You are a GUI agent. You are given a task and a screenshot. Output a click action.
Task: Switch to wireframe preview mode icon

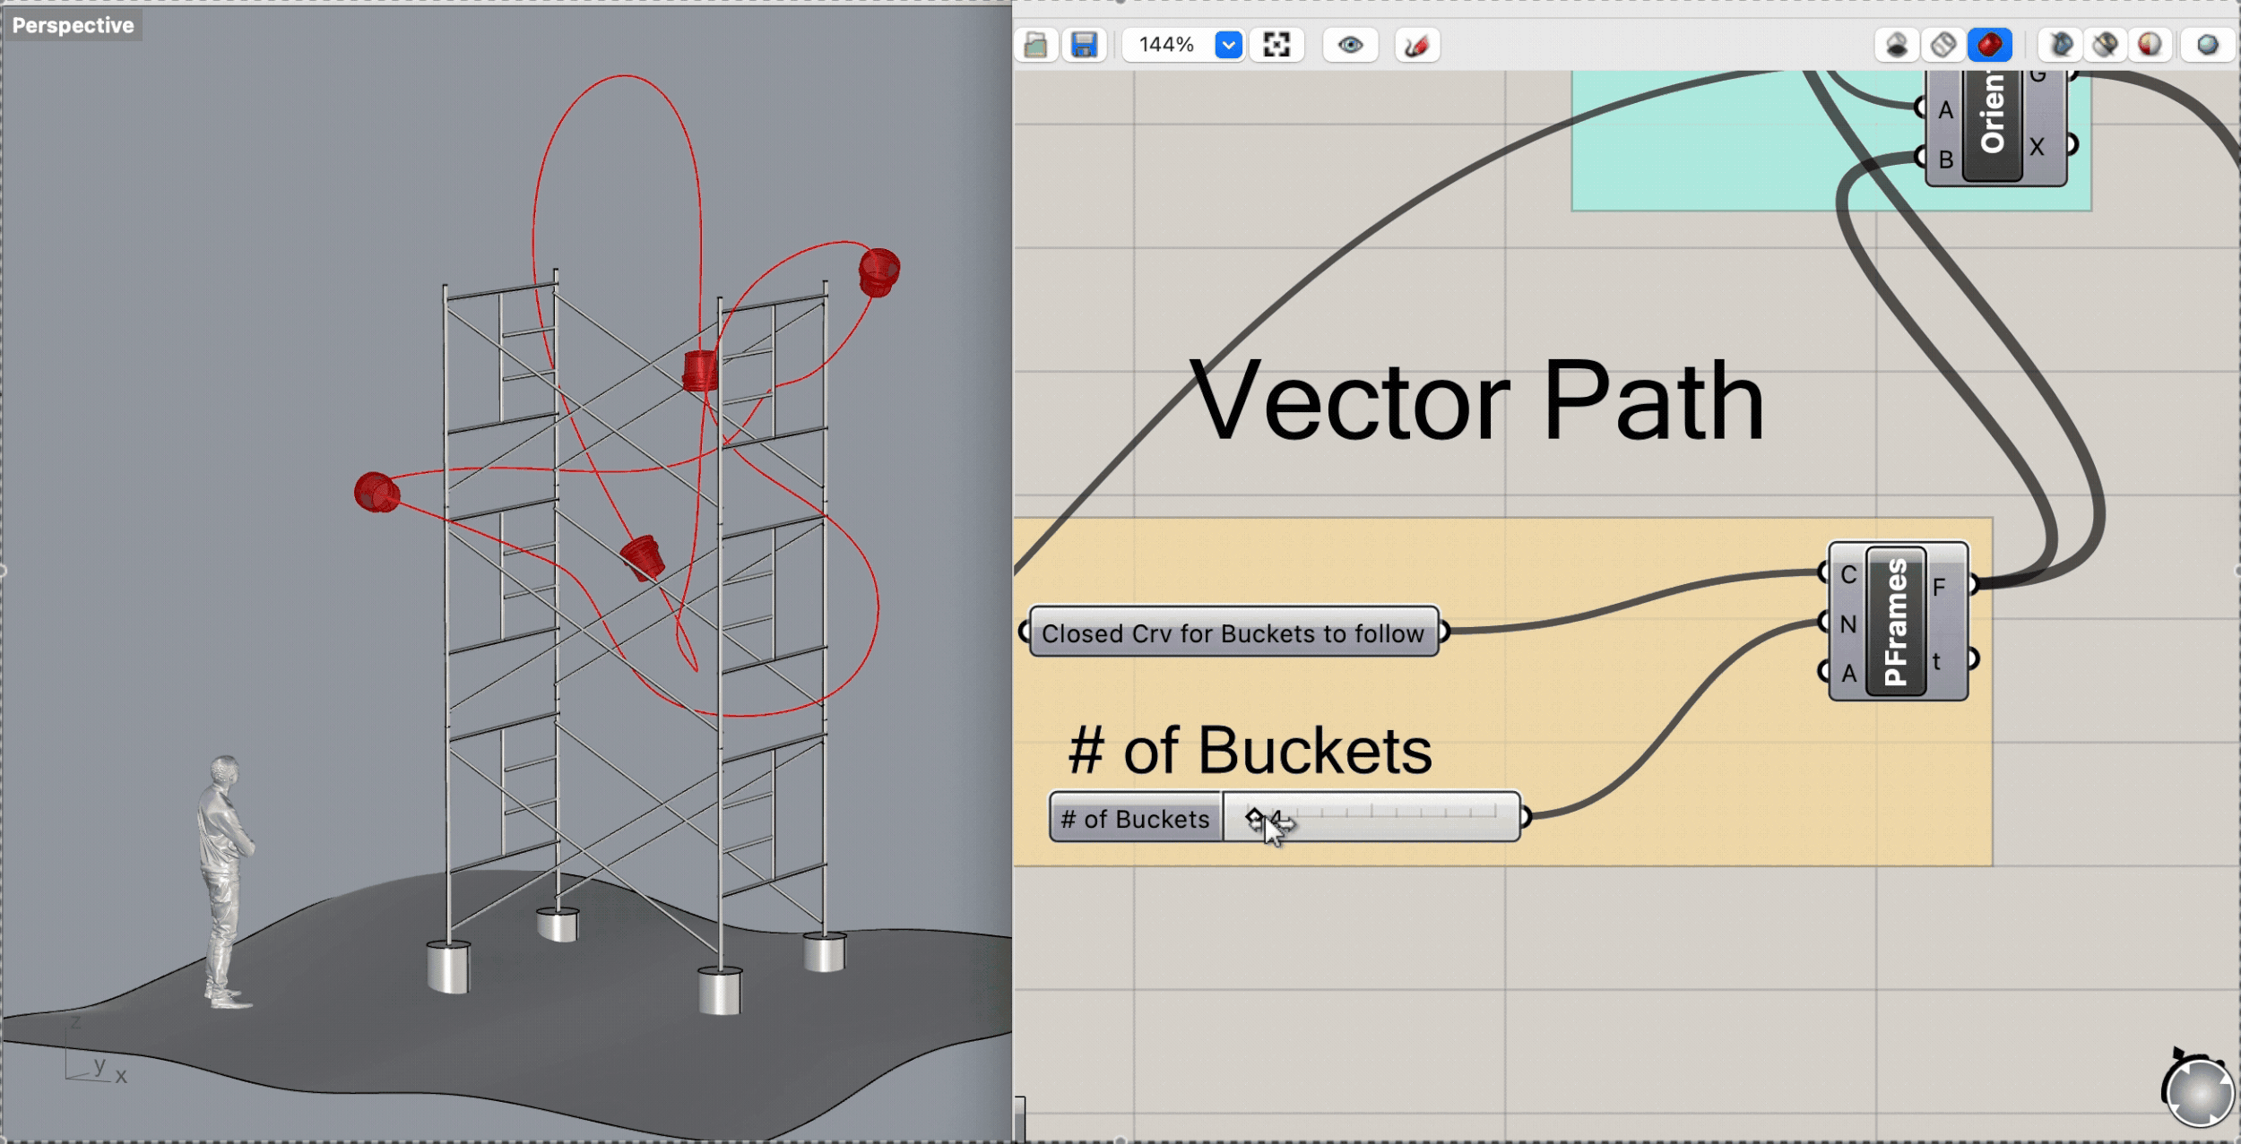pyautogui.click(x=1942, y=45)
